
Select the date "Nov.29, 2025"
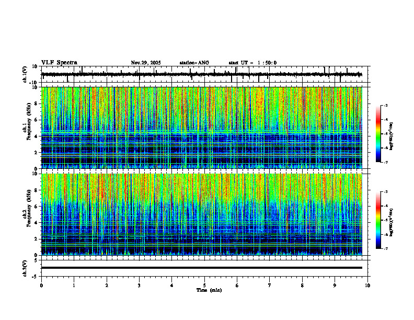tap(146, 63)
